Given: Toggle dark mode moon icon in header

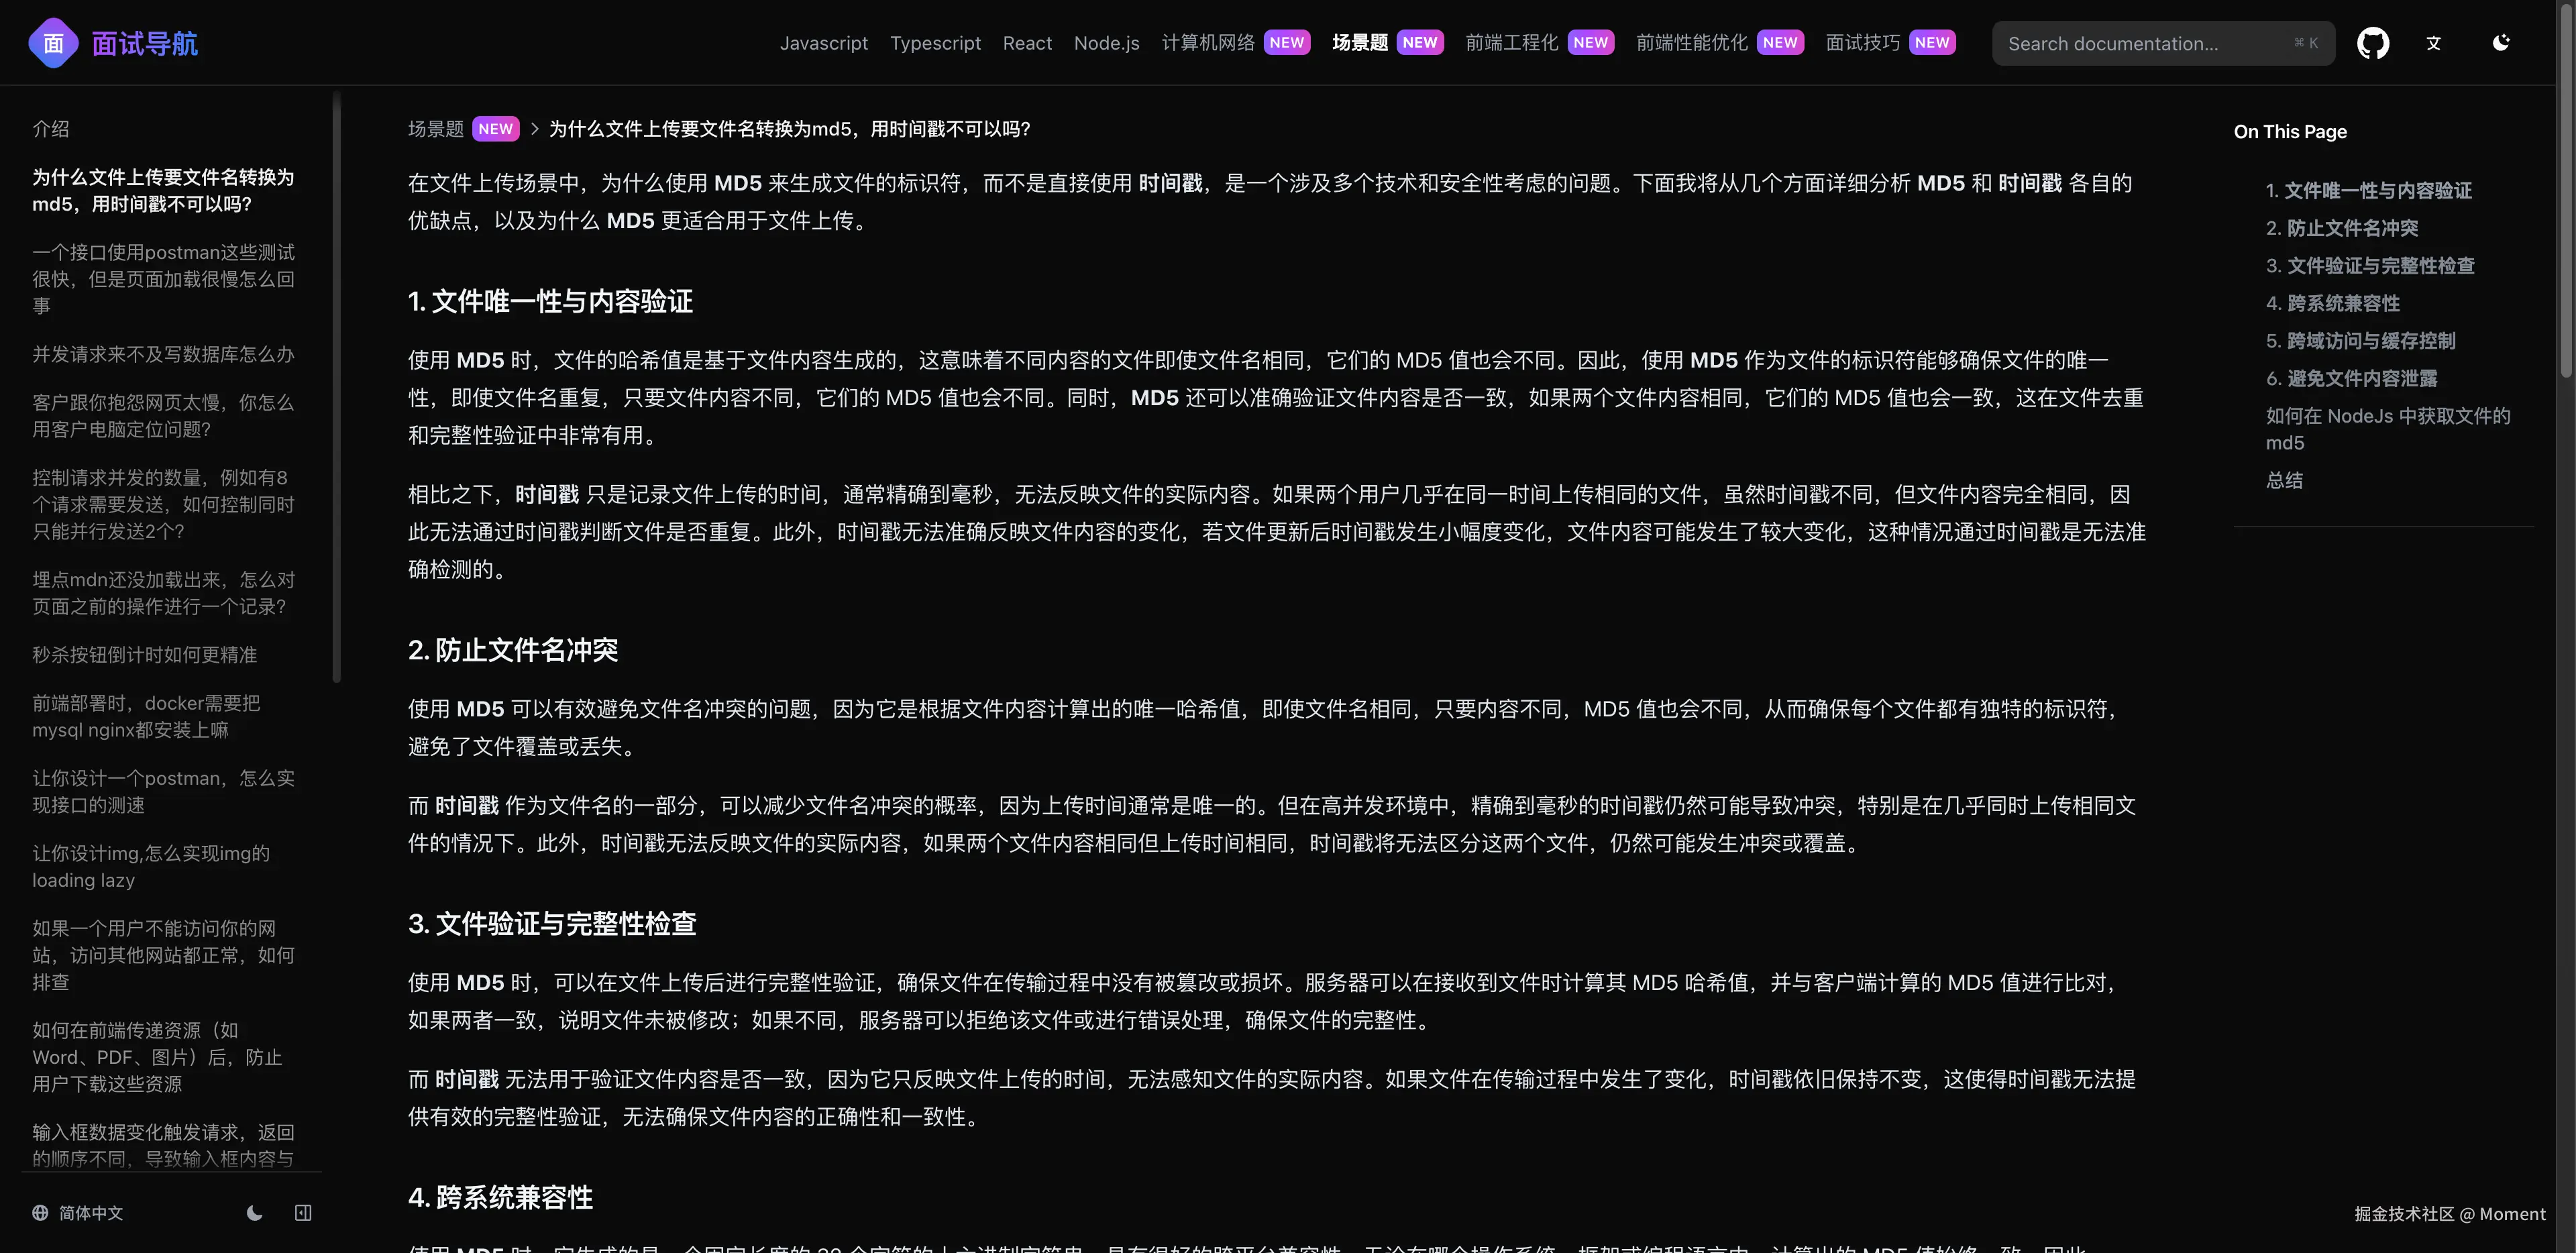Looking at the screenshot, I should tap(2501, 43).
